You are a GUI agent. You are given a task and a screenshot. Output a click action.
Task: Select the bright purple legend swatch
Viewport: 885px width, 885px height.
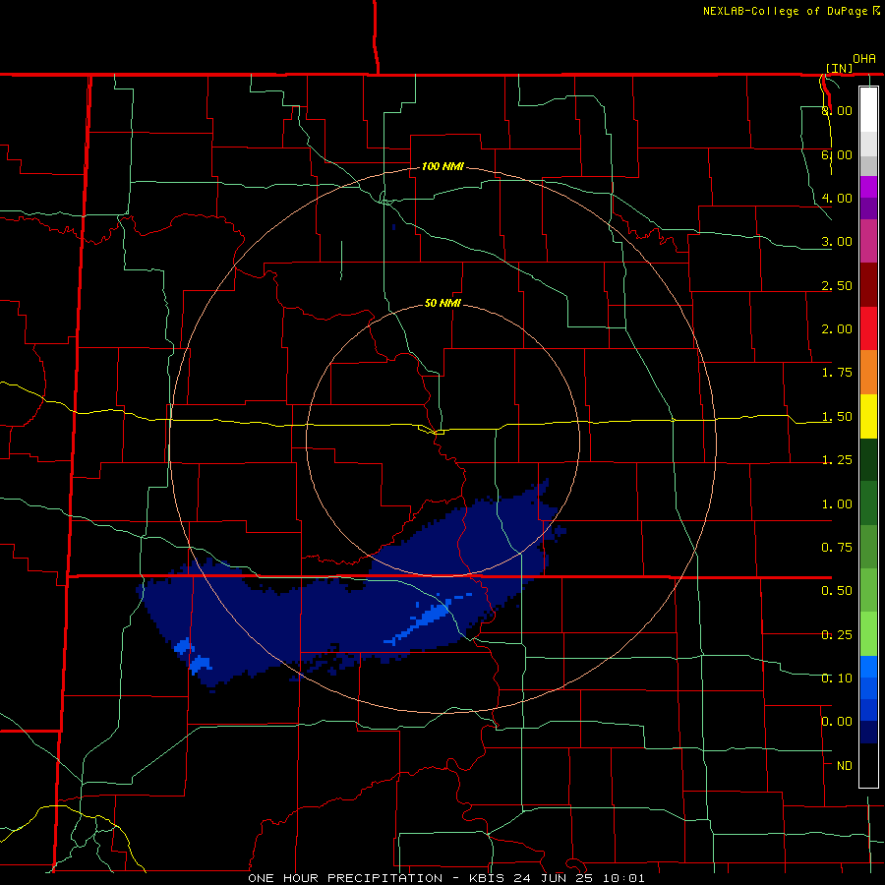tap(868, 187)
